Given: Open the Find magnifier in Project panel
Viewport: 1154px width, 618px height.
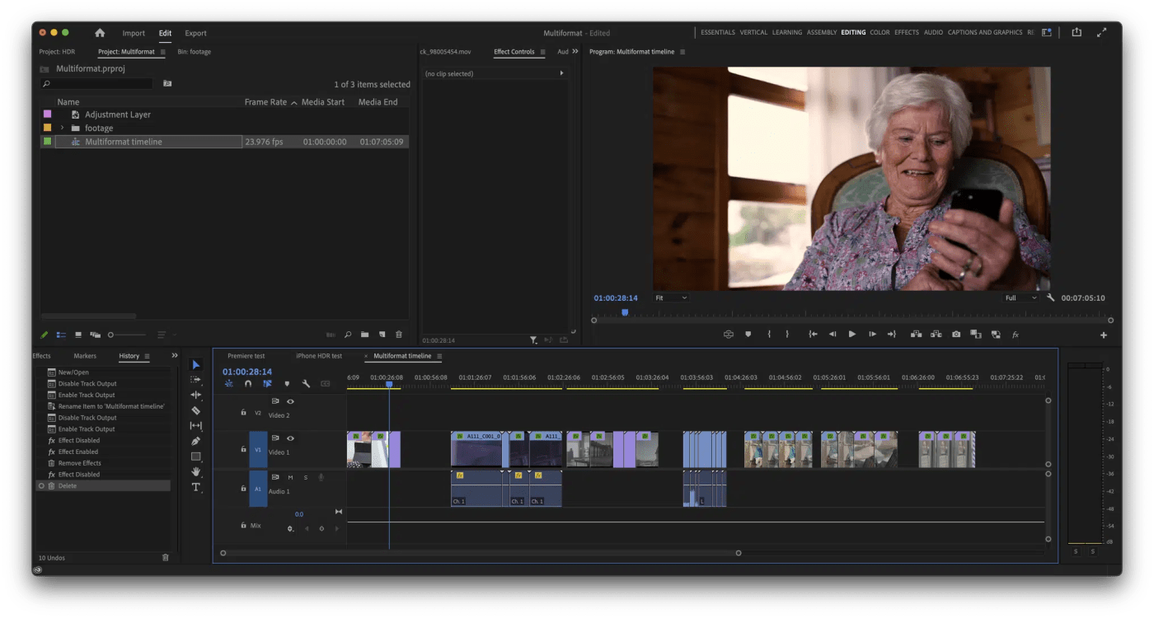Looking at the screenshot, I should pos(348,335).
